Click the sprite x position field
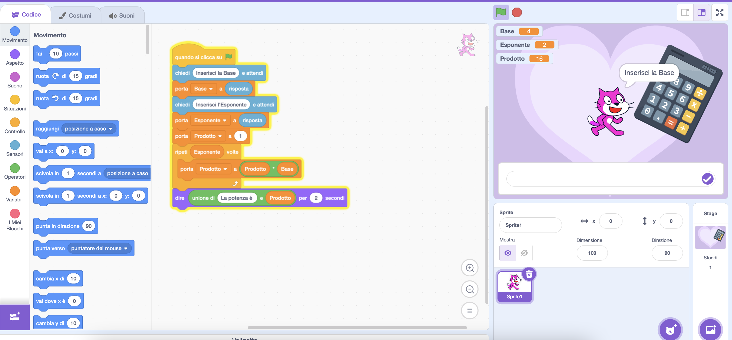 [x=610, y=221]
